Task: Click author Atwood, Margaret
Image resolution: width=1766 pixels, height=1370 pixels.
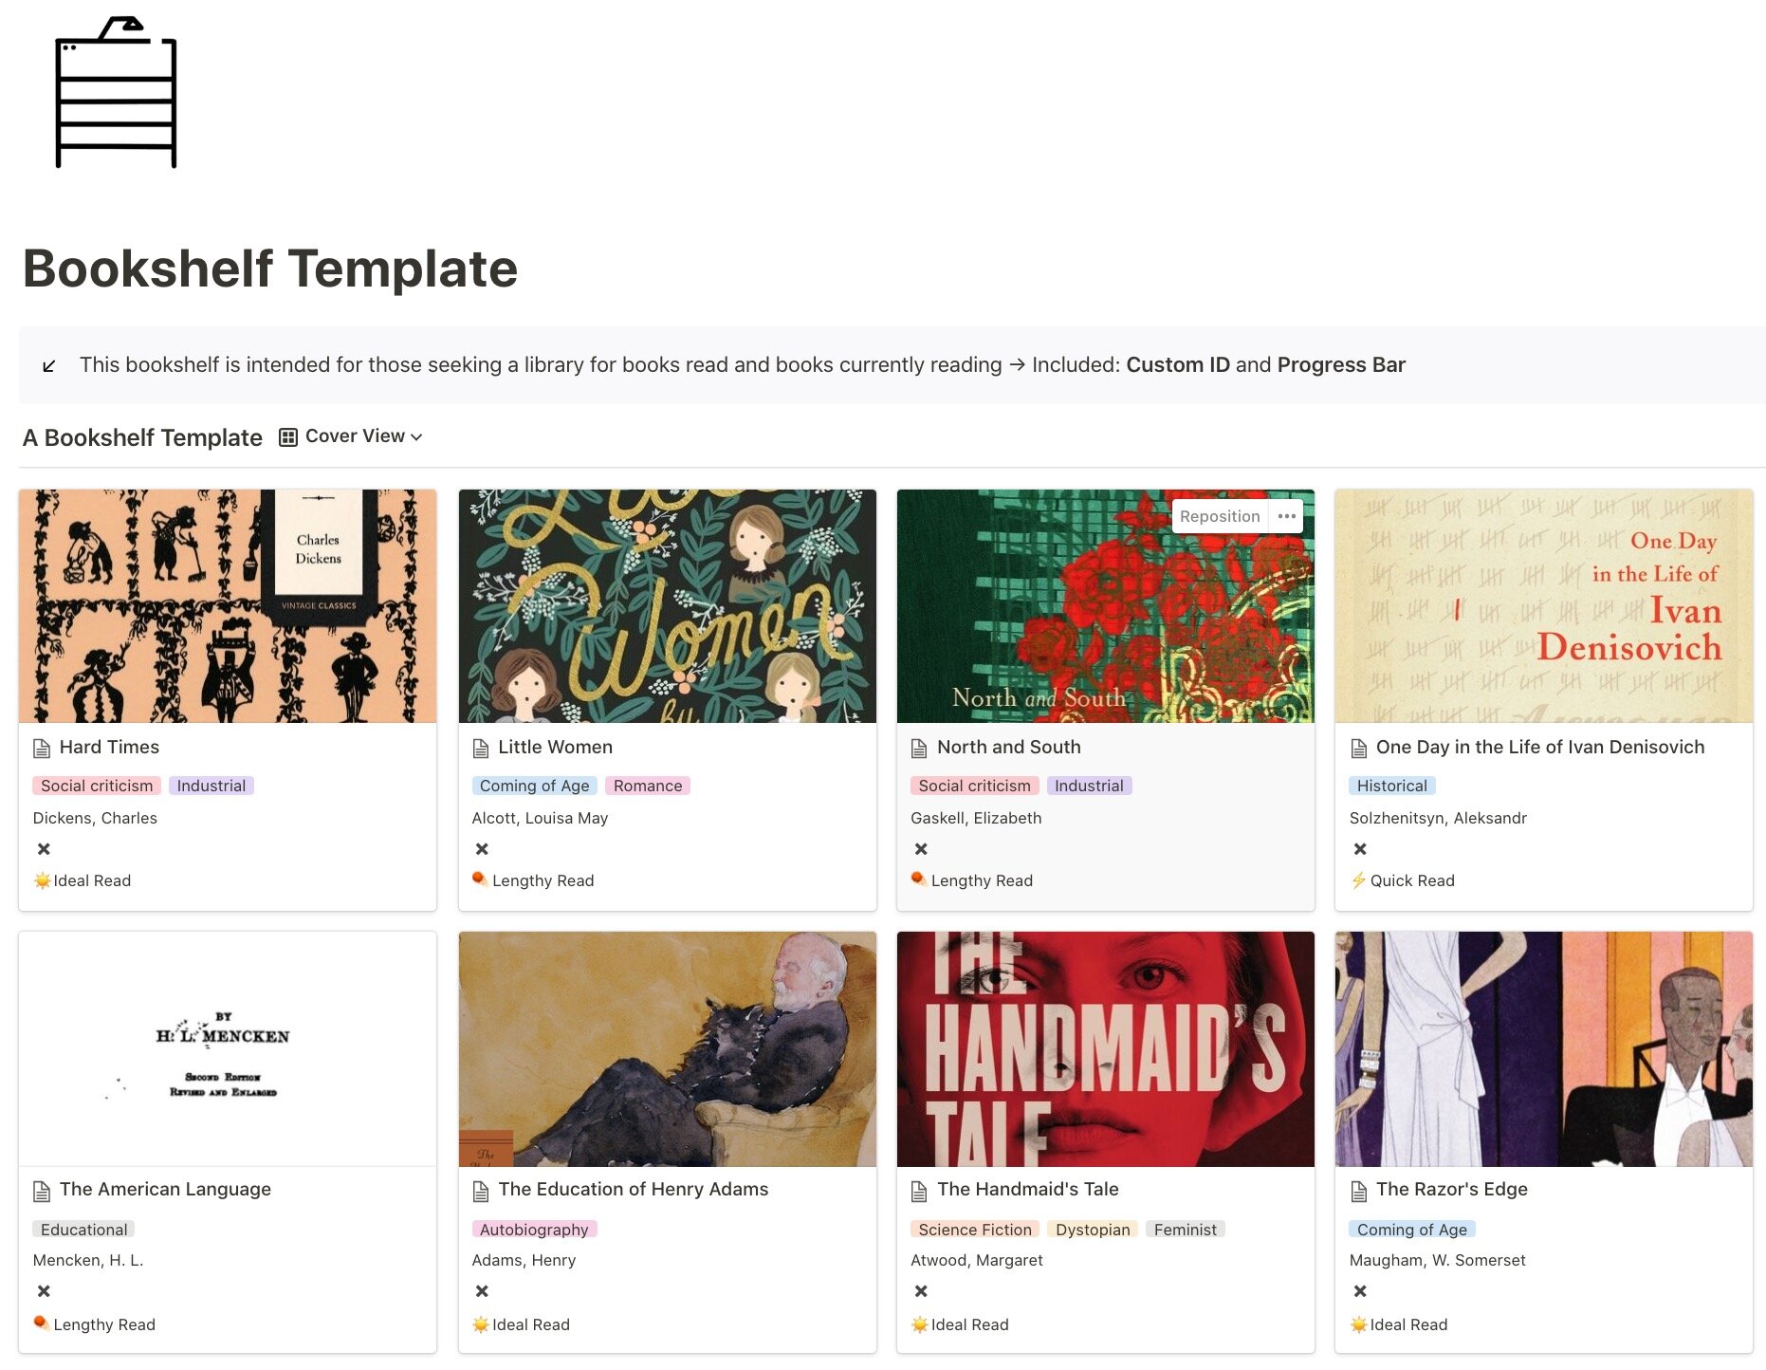Action: (x=977, y=1260)
